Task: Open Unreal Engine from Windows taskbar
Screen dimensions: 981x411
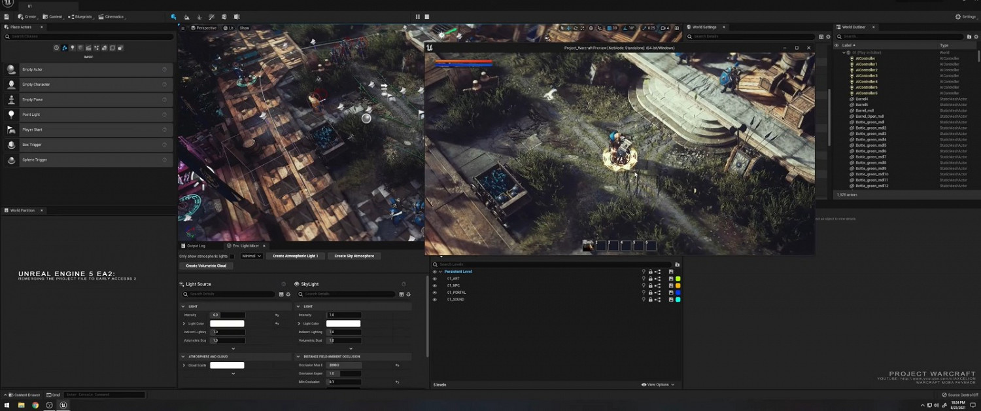Action: tap(63, 405)
